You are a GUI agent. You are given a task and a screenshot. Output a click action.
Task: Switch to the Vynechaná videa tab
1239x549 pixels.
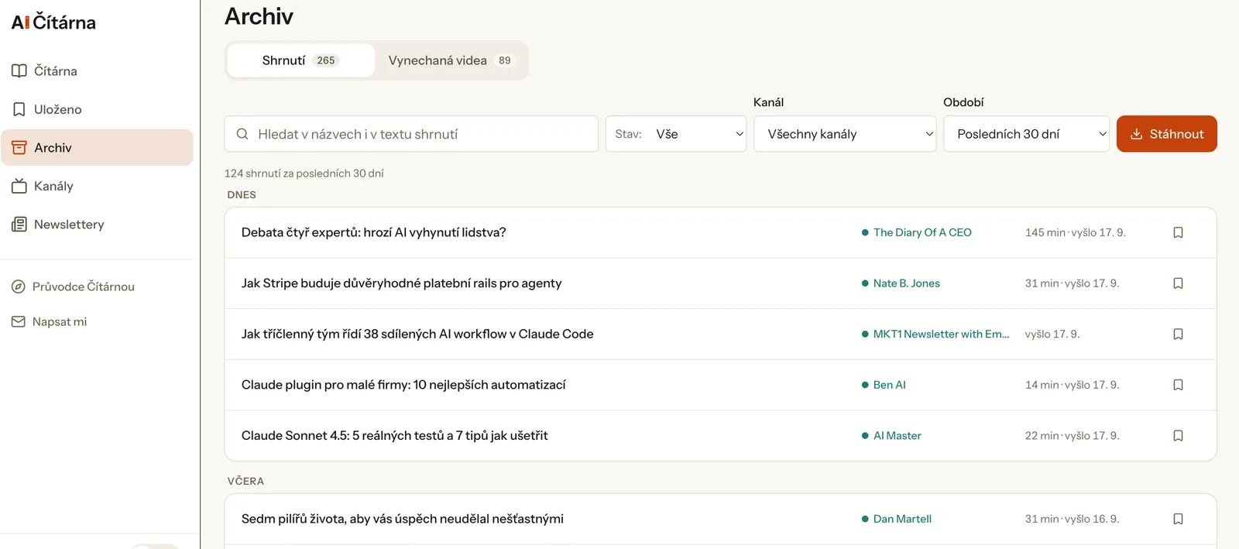(x=451, y=60)
